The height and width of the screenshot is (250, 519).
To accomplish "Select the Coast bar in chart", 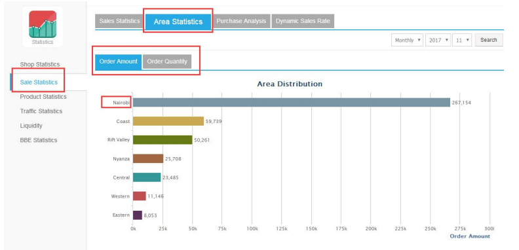I will [168, 121].
